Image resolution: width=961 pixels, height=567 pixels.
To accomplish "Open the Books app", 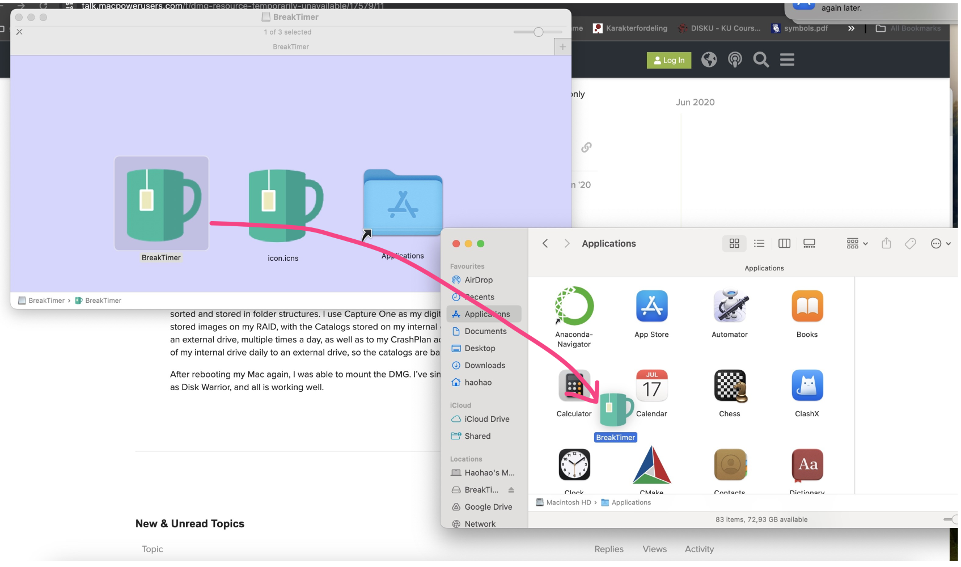I will pos(807,306).
